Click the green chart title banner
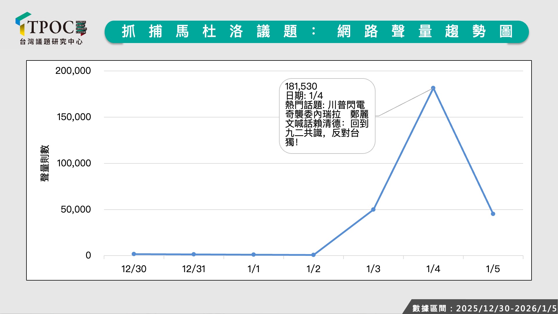The height and width of the screenshot is (314, 558). point(316,32)
